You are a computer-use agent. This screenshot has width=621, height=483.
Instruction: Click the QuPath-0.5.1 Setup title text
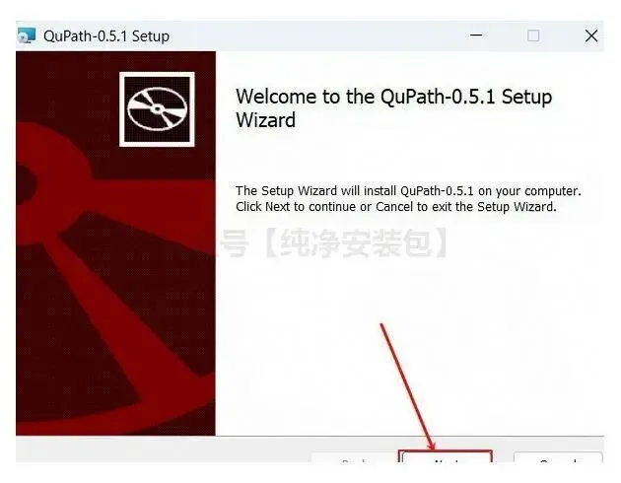(106, 36)
